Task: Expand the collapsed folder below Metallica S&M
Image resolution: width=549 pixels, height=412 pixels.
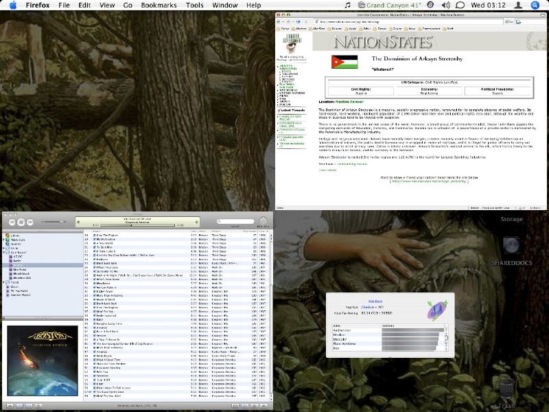Action: [5, 281]
